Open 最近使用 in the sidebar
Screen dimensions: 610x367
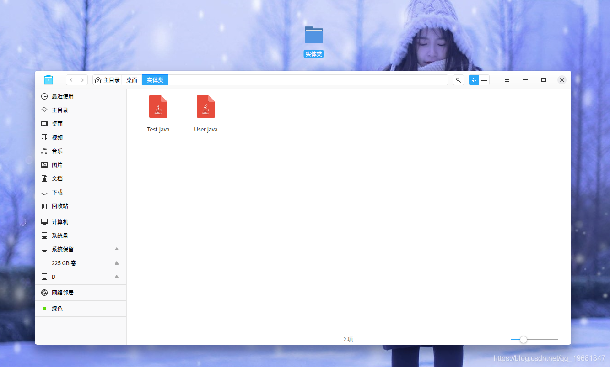click(x=81, y=96)
